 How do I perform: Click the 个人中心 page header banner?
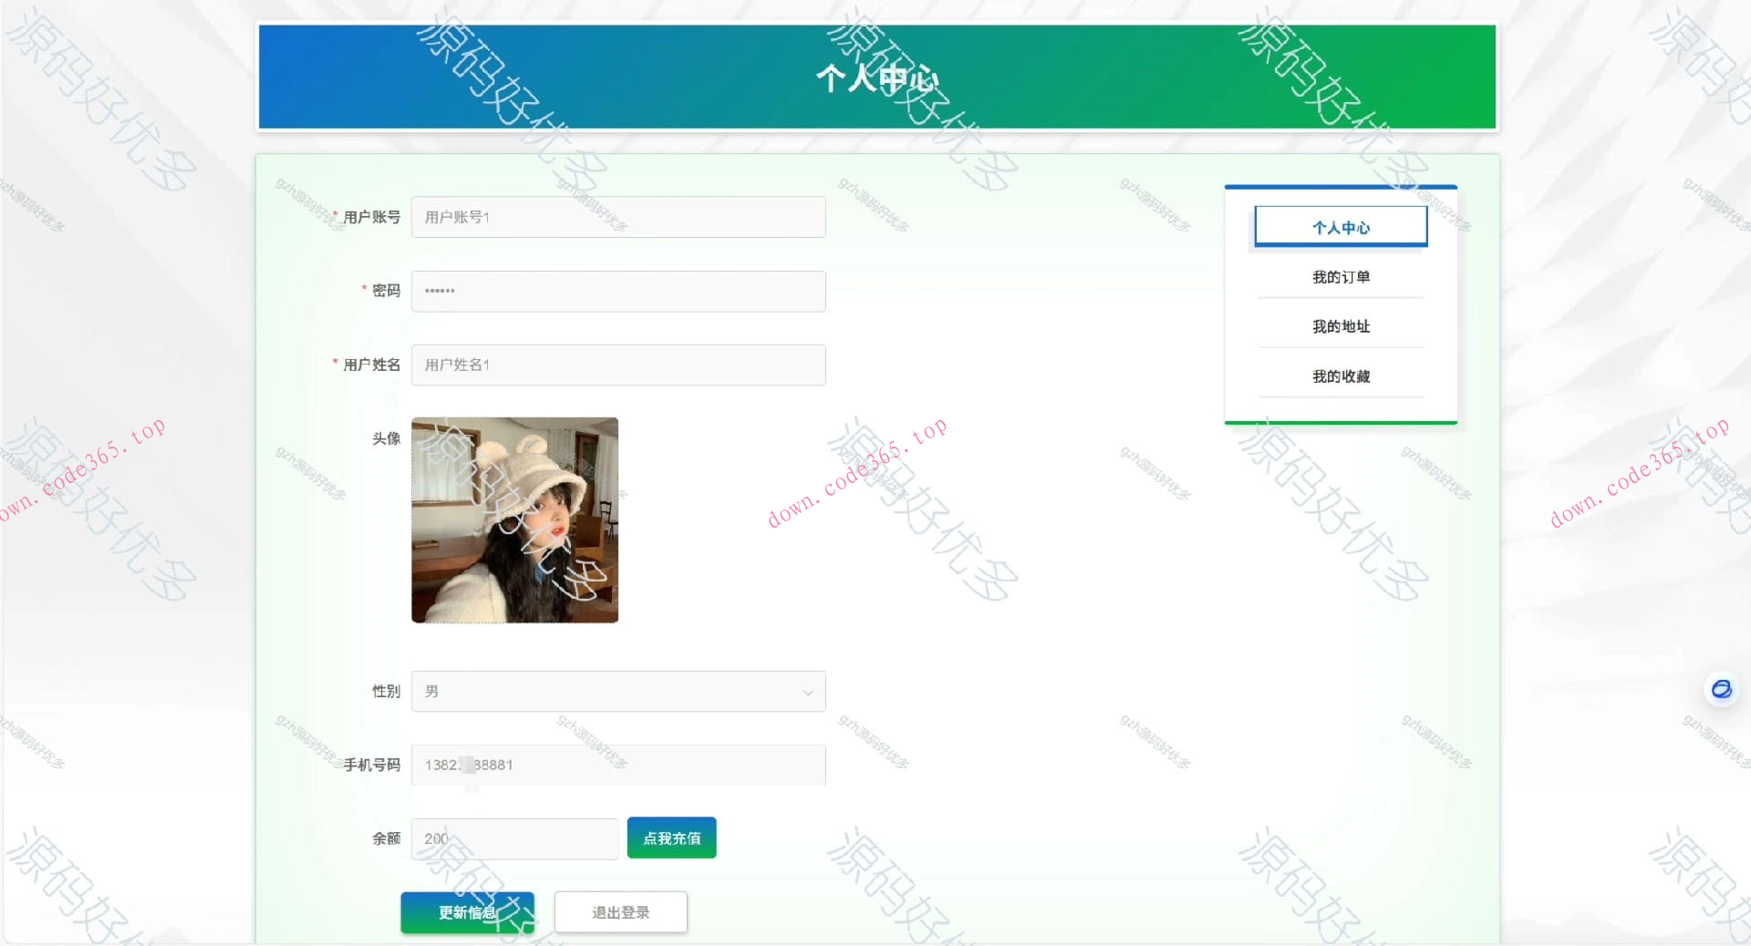[877, 77]
